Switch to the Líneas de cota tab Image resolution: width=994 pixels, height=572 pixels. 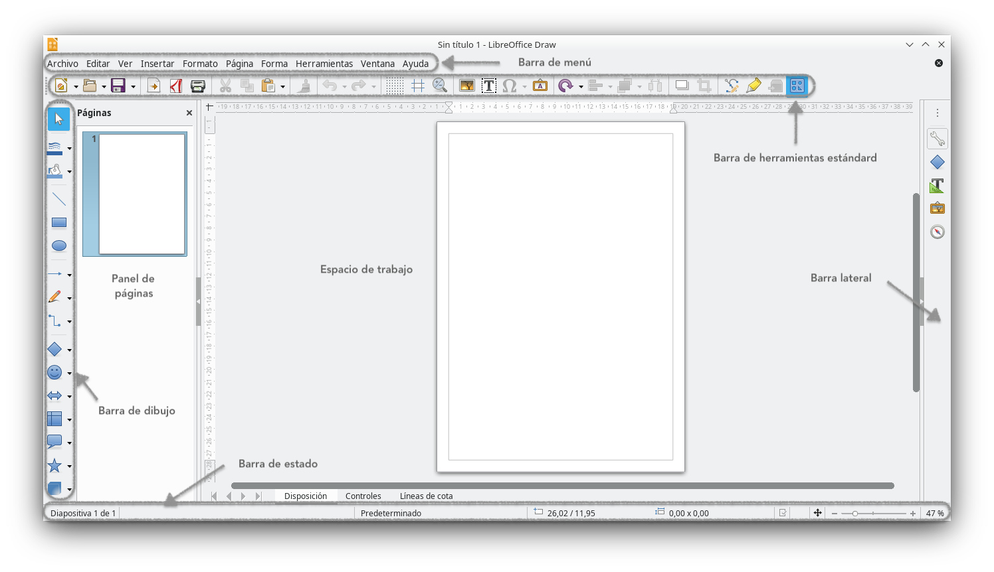(427, 496)
